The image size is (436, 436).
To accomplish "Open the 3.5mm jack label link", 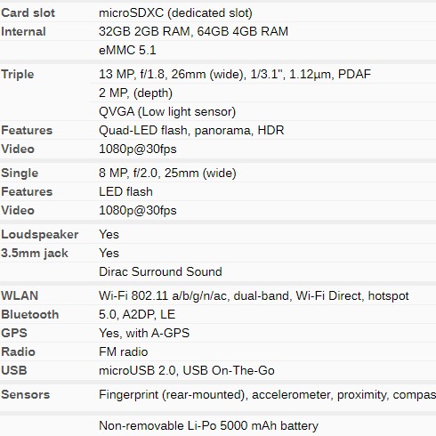I will coord(35,253).
